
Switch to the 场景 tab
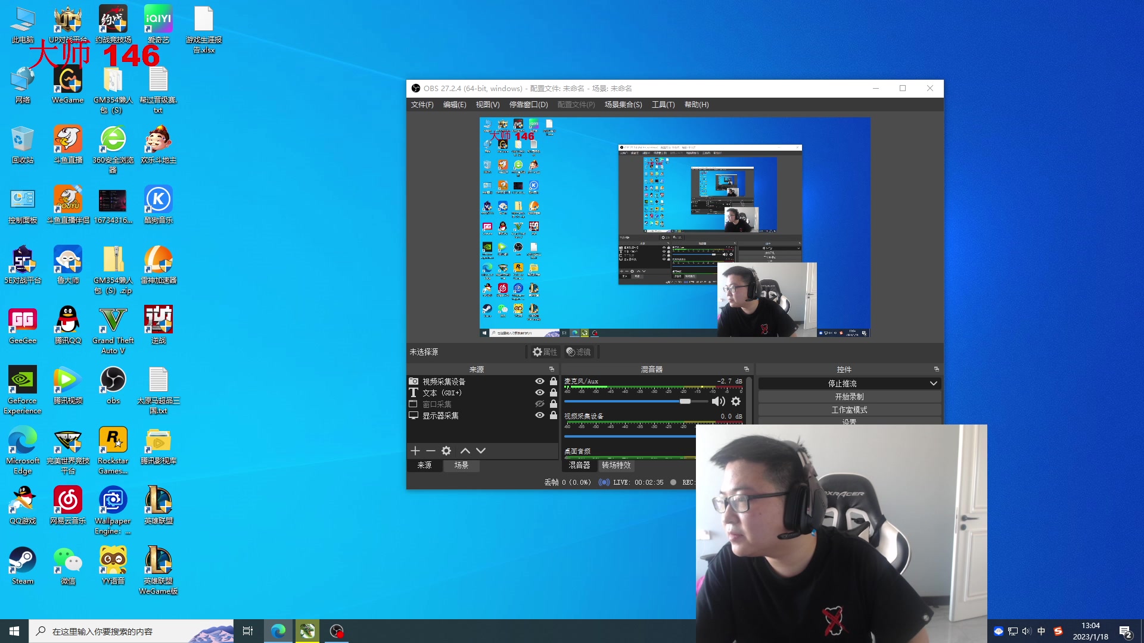tap(461, 466)
